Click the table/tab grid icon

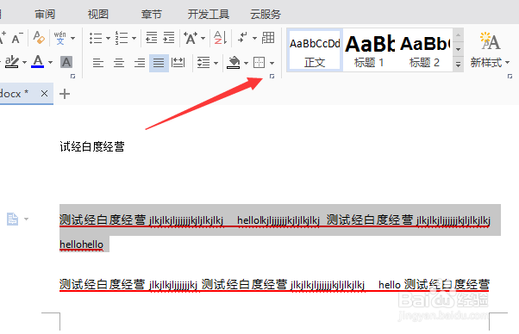click(268, 38)
